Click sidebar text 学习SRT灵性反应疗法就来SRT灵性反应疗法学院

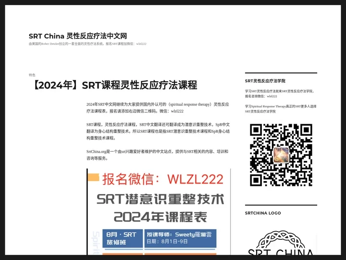tap(280, 93)
